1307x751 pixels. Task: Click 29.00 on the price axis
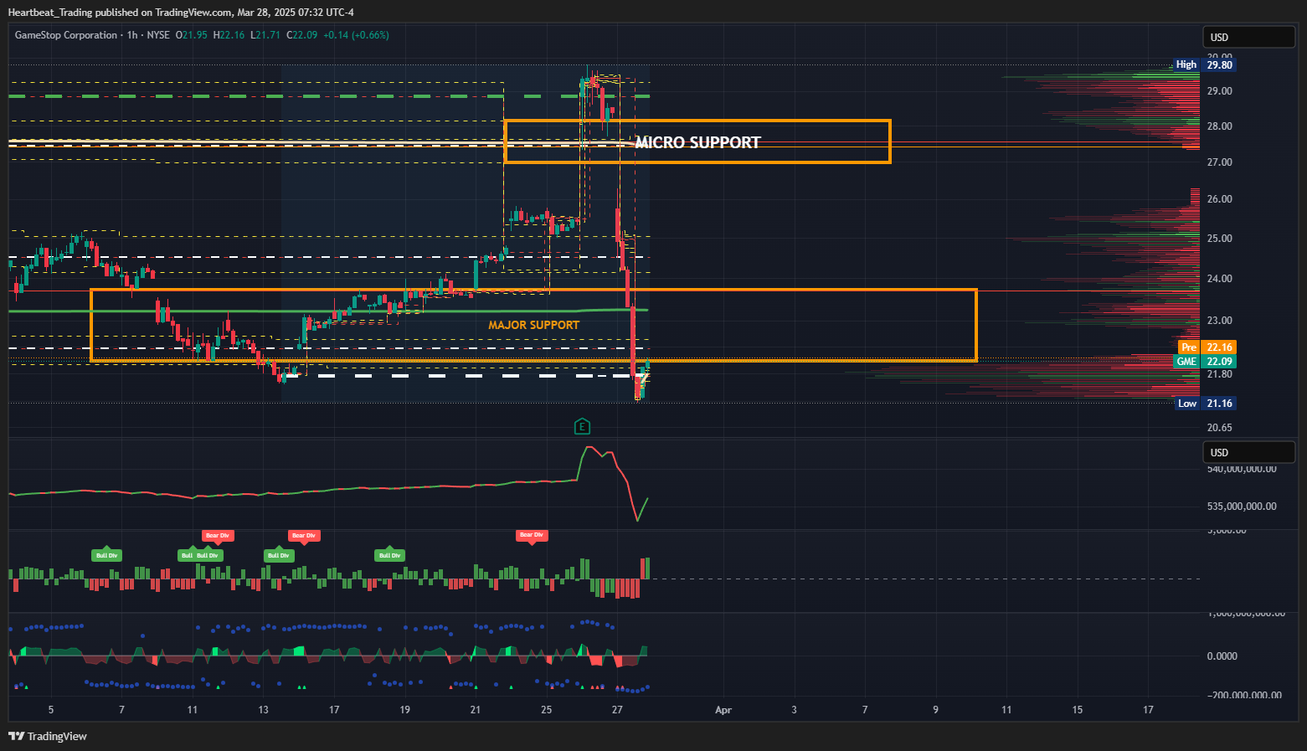point(1219,91)
